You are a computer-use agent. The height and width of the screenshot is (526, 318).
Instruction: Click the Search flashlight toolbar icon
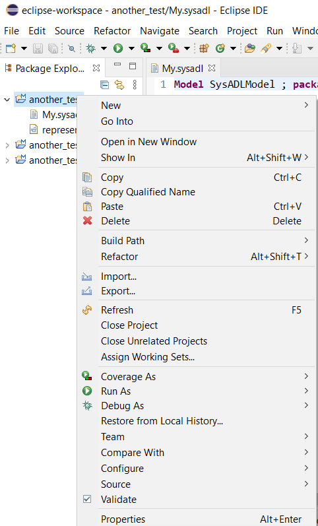pos(266,49)
